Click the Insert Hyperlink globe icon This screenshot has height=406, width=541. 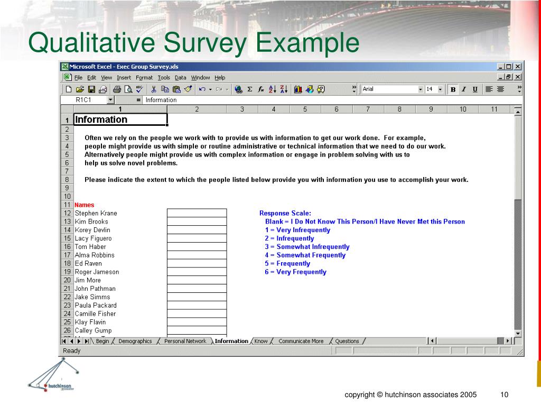238,89
